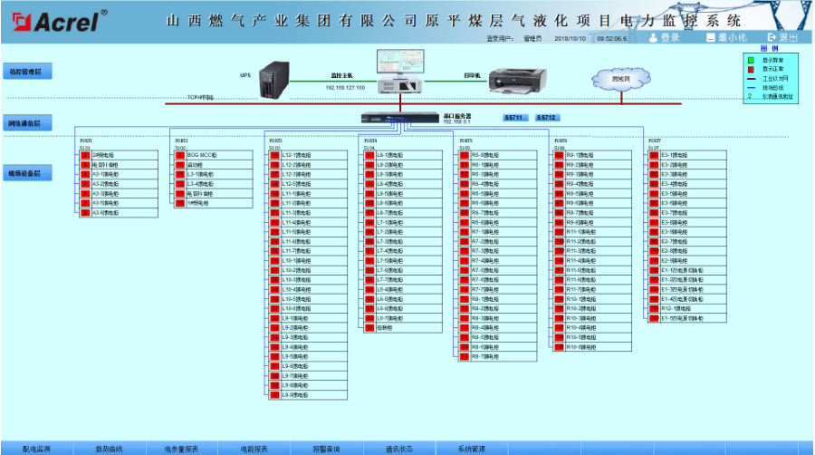This screenshot has width=815, height=455.
Task: Click red status indicator number 15
Action: [275, 155]
